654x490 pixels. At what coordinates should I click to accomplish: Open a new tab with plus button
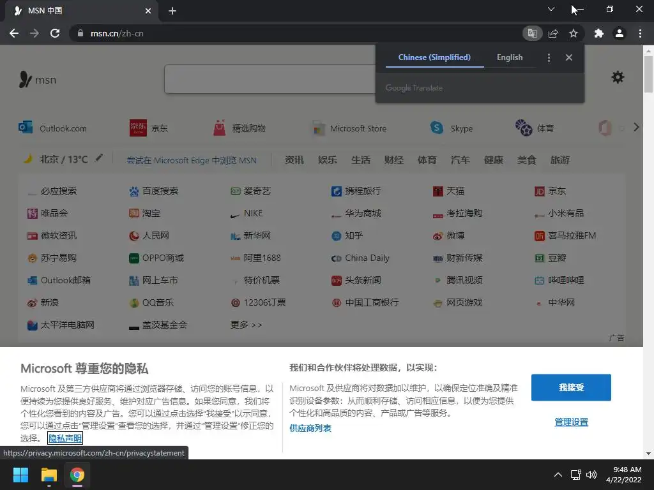point(172,11)
